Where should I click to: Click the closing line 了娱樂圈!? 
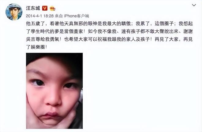[37, 47]
